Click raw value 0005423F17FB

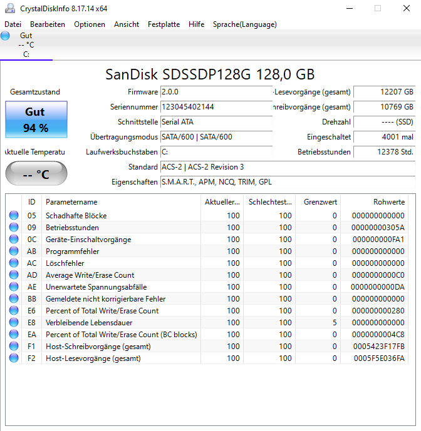379,347
